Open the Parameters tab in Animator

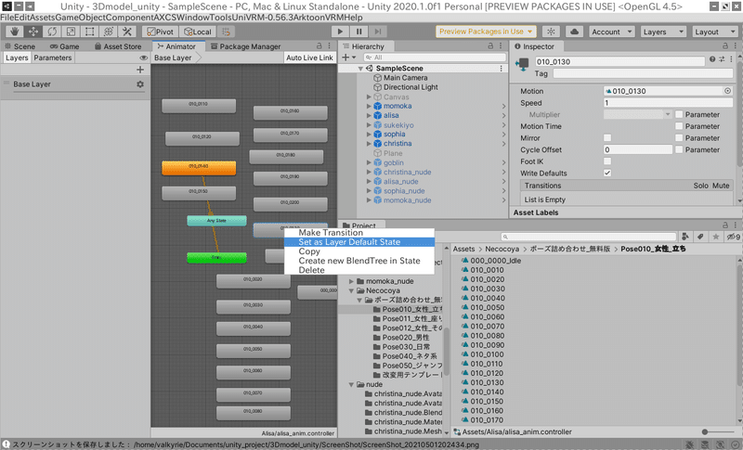coord(53,58)
